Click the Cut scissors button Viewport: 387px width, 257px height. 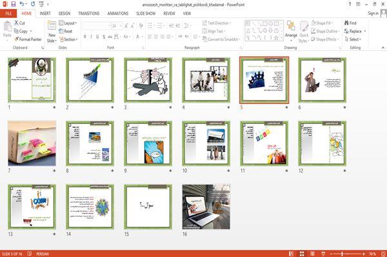19,23
